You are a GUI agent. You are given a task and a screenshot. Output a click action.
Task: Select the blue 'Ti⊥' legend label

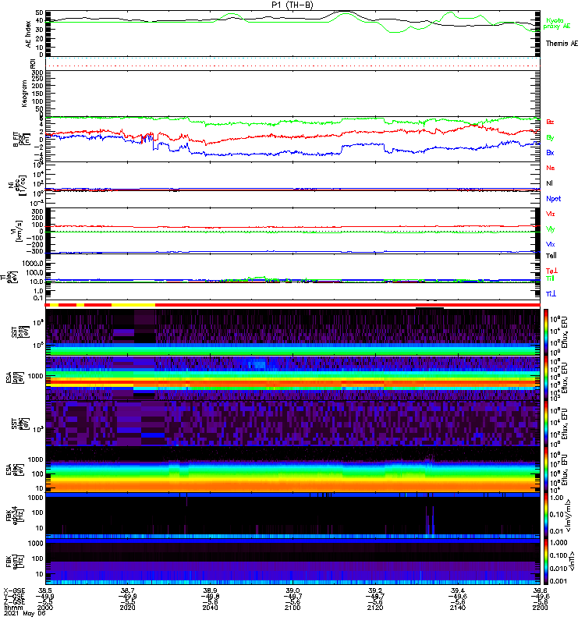(x=551, y=294)
